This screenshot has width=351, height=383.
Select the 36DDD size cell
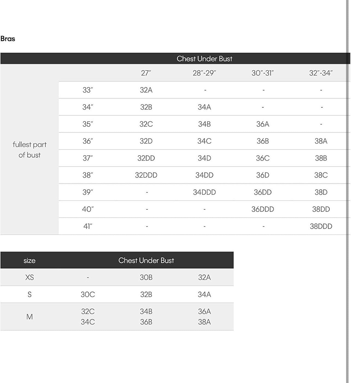click(262, 209)
